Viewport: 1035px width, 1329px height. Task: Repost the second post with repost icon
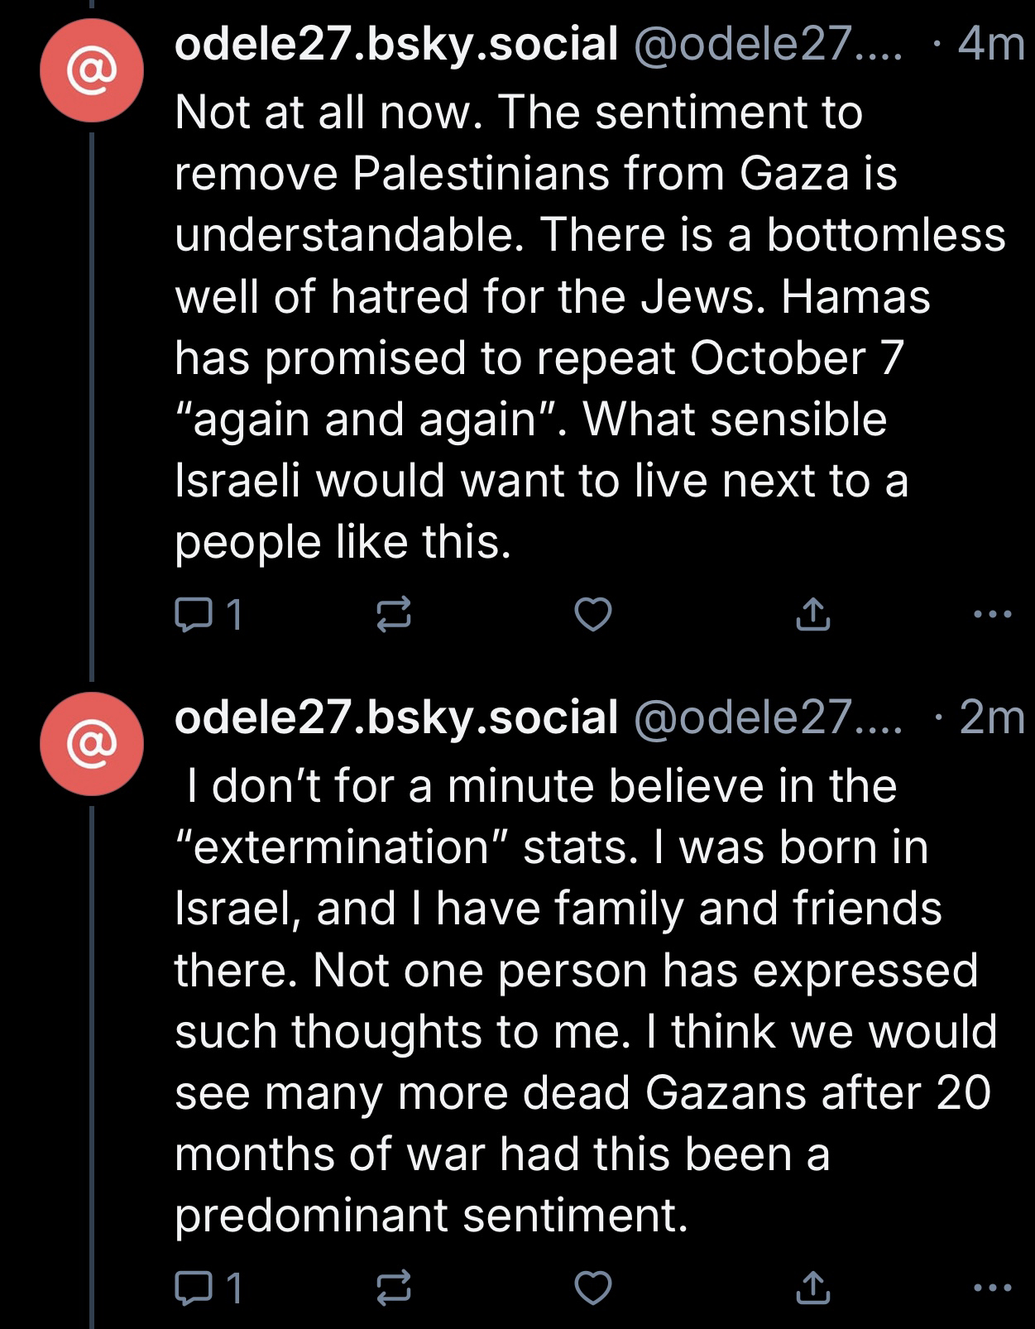[394, 1288]
